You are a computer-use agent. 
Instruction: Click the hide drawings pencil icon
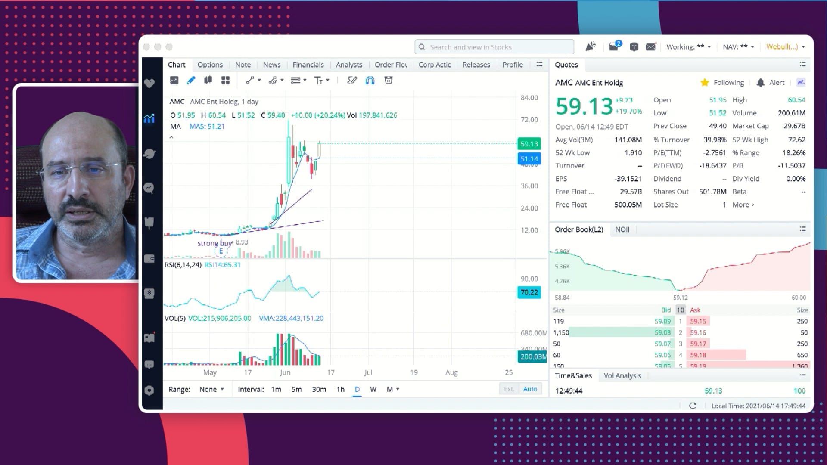point(352,81)
